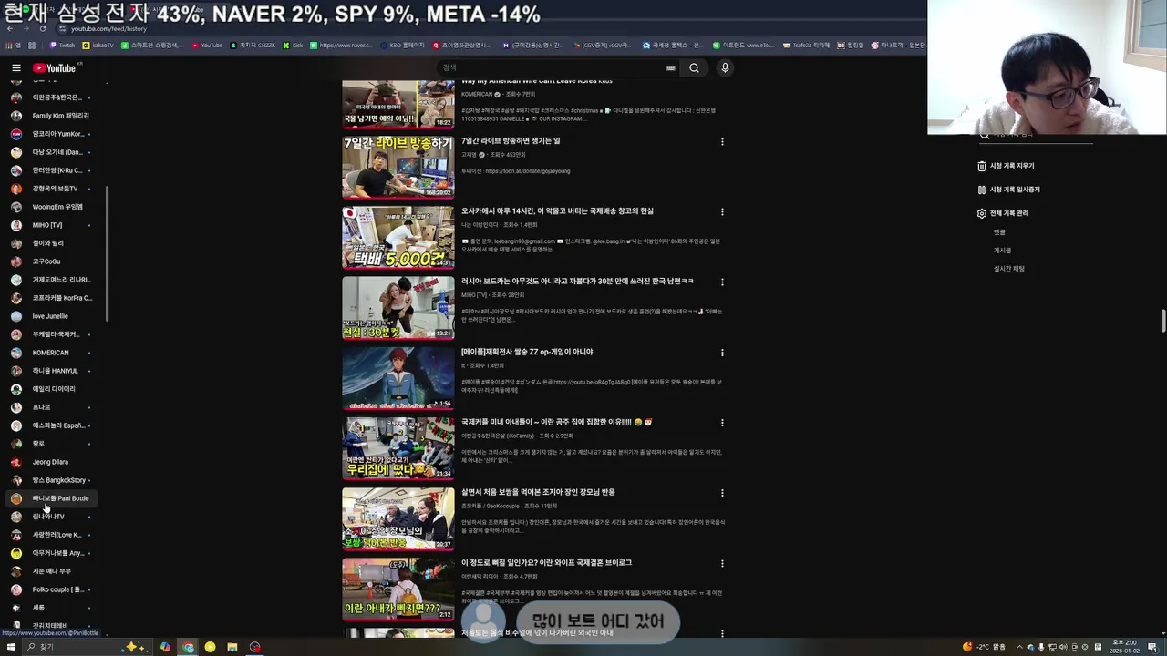The width and height of the screenshot is (1167, 656).
Task: Open File Explorer folder icon in taskbar
Action: 232,647
